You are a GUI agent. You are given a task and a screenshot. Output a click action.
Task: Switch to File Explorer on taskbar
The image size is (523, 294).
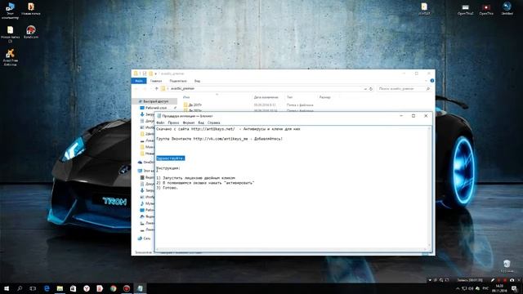coord(60,288)
